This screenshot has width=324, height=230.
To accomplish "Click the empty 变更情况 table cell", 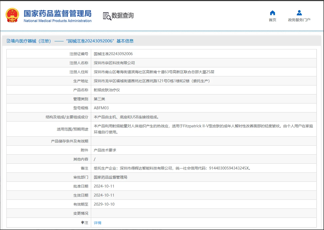I will (159, 213).
